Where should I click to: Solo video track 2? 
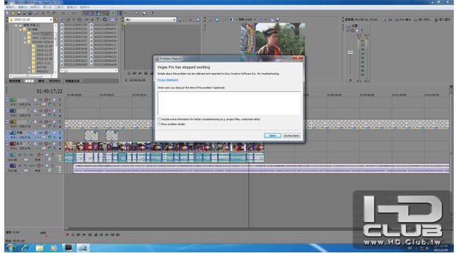click(x=60, y=110)
